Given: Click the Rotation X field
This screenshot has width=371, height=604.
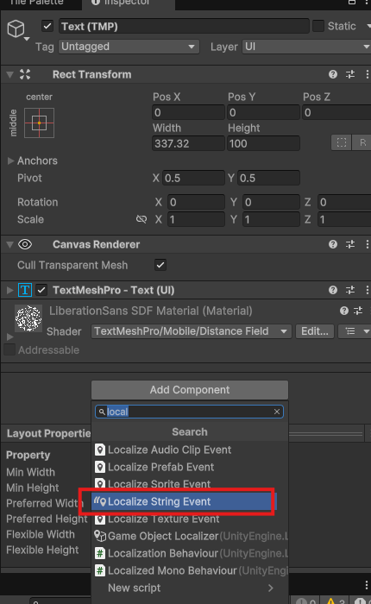Looking at the screenshot, I should 197,202.
